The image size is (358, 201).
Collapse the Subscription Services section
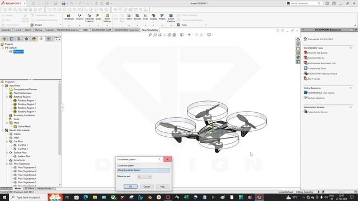[351, 107]
